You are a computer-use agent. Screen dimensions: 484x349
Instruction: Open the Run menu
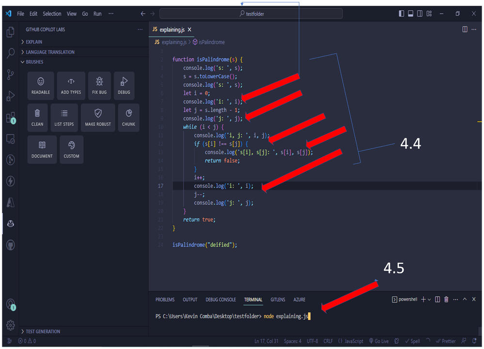(x=97, y=14)
